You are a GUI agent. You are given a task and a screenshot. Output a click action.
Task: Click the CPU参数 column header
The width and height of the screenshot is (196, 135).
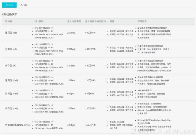pyautogui.click(x=39, y=21)
